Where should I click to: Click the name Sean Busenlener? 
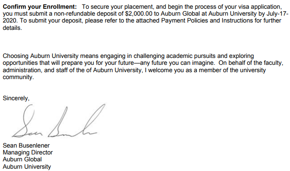[x=26, y=145]
